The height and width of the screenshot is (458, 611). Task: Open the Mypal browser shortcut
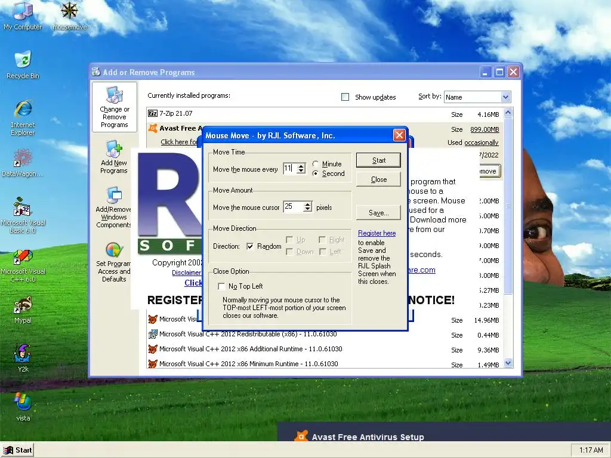[23, 310]
